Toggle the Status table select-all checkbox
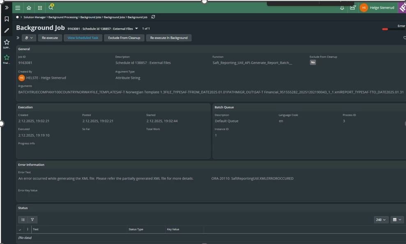The image size is (406, 244). [x=20, y=229]
